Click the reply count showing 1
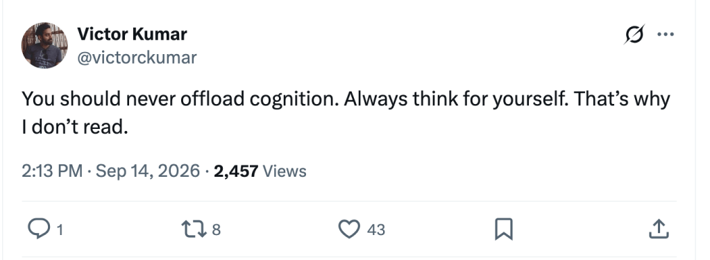Screen dimensions: 710x260 coord(59,230)
